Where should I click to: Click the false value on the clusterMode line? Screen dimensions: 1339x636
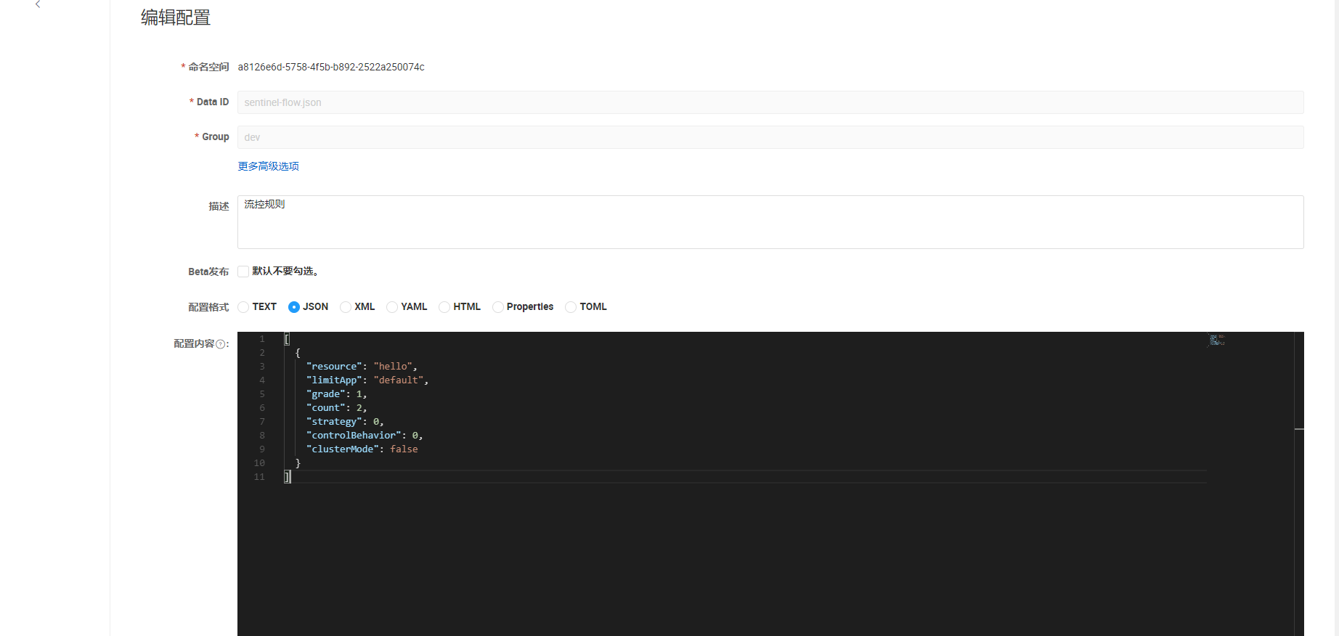coord(404,449)
